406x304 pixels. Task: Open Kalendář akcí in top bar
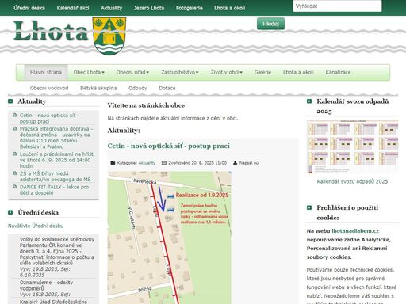(x=73, y=8)
